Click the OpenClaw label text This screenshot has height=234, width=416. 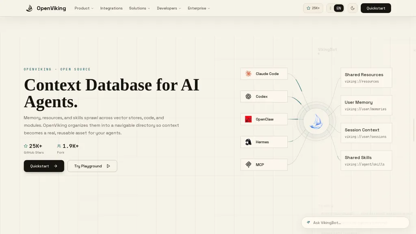tap(264, 119)
